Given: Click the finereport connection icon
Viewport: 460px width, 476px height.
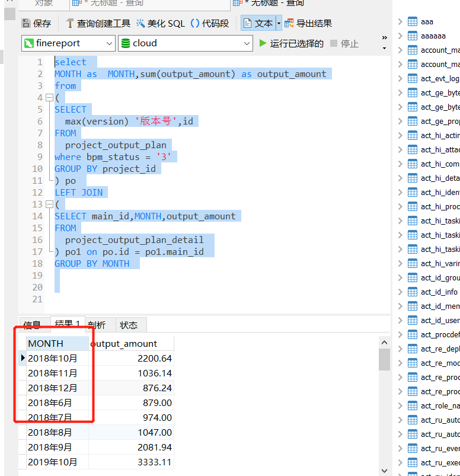Looking at the screenshot, I should [29, 43].
